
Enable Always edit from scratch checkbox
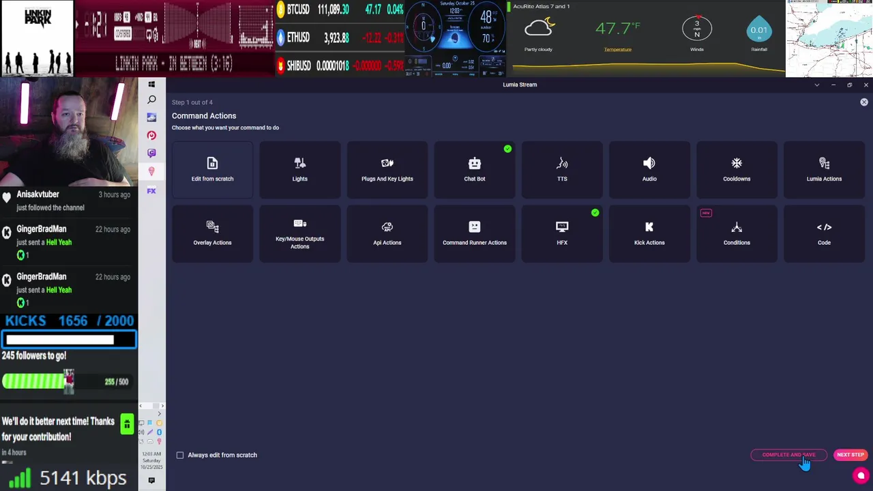point(180,455)
